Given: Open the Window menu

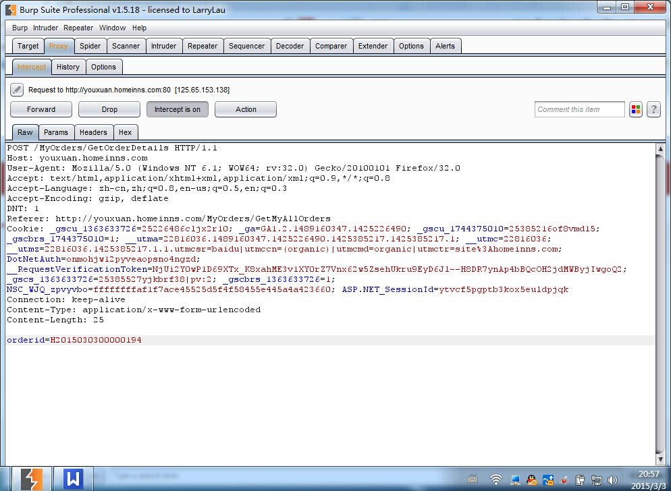Looking at the screenshot, I should [112, 28].
